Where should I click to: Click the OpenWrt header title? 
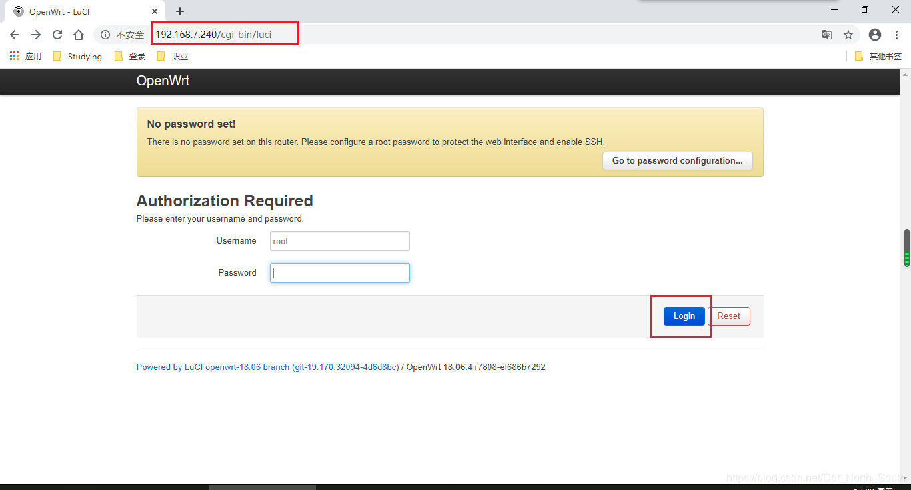pyautogui.click(x=163, y=81)
